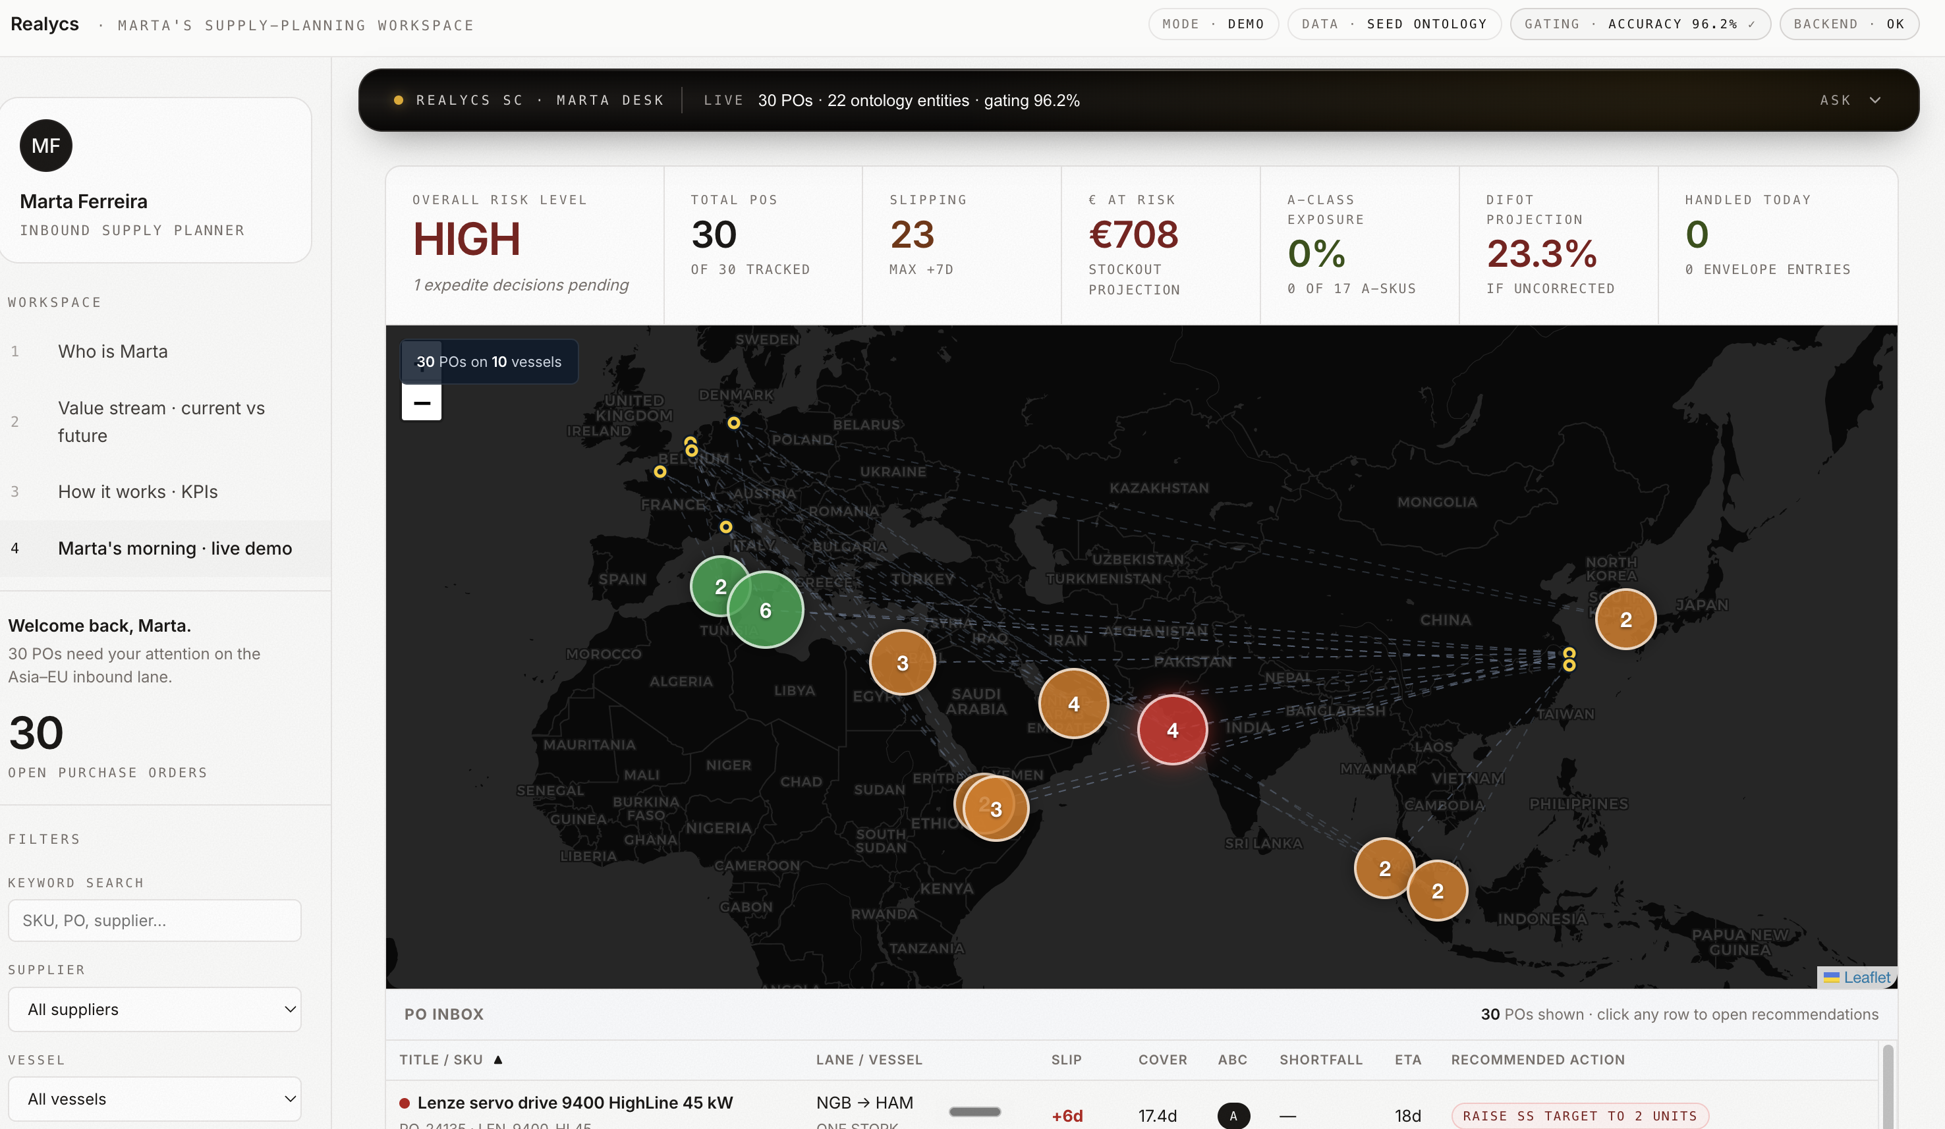
Task: Select orange cluster 4 over Saudi Arabia
Action: [x=1073, y=703]
